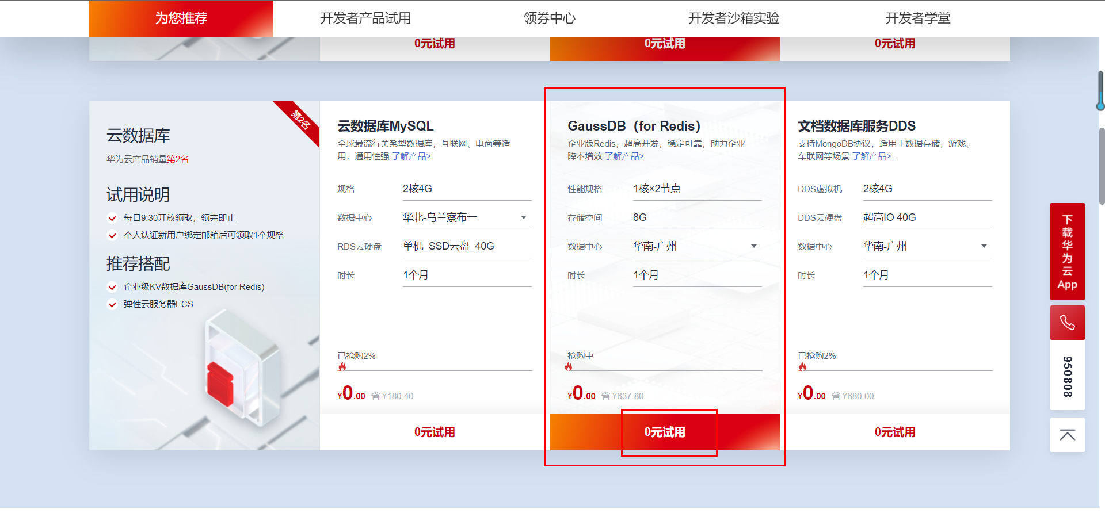1105x513 pixels.
Task: Select the 为您推荐 tab
Action: (x=181, y=18)
